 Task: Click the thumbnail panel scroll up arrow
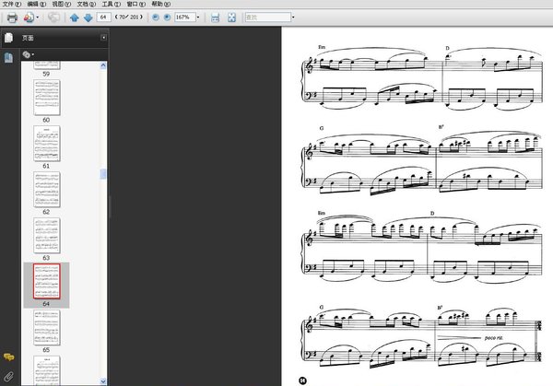(x=103, y=65)
